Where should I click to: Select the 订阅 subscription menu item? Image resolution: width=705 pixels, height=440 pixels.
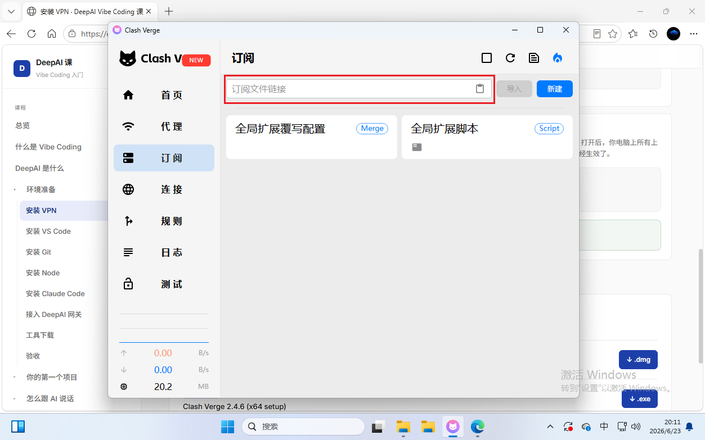click(164, 158)
